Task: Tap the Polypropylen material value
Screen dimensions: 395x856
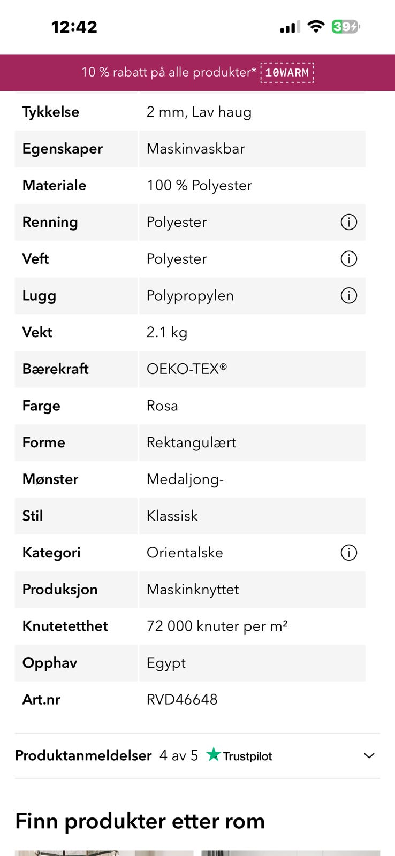Action: 190,295
